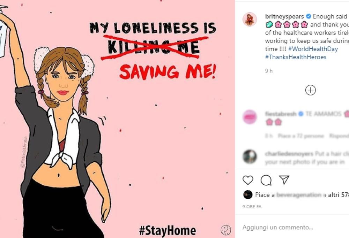Reply to fiestabresh comment via Rispondi
Image resolution: width=349 pixels, height=238 pixels.
coord(339,136)
